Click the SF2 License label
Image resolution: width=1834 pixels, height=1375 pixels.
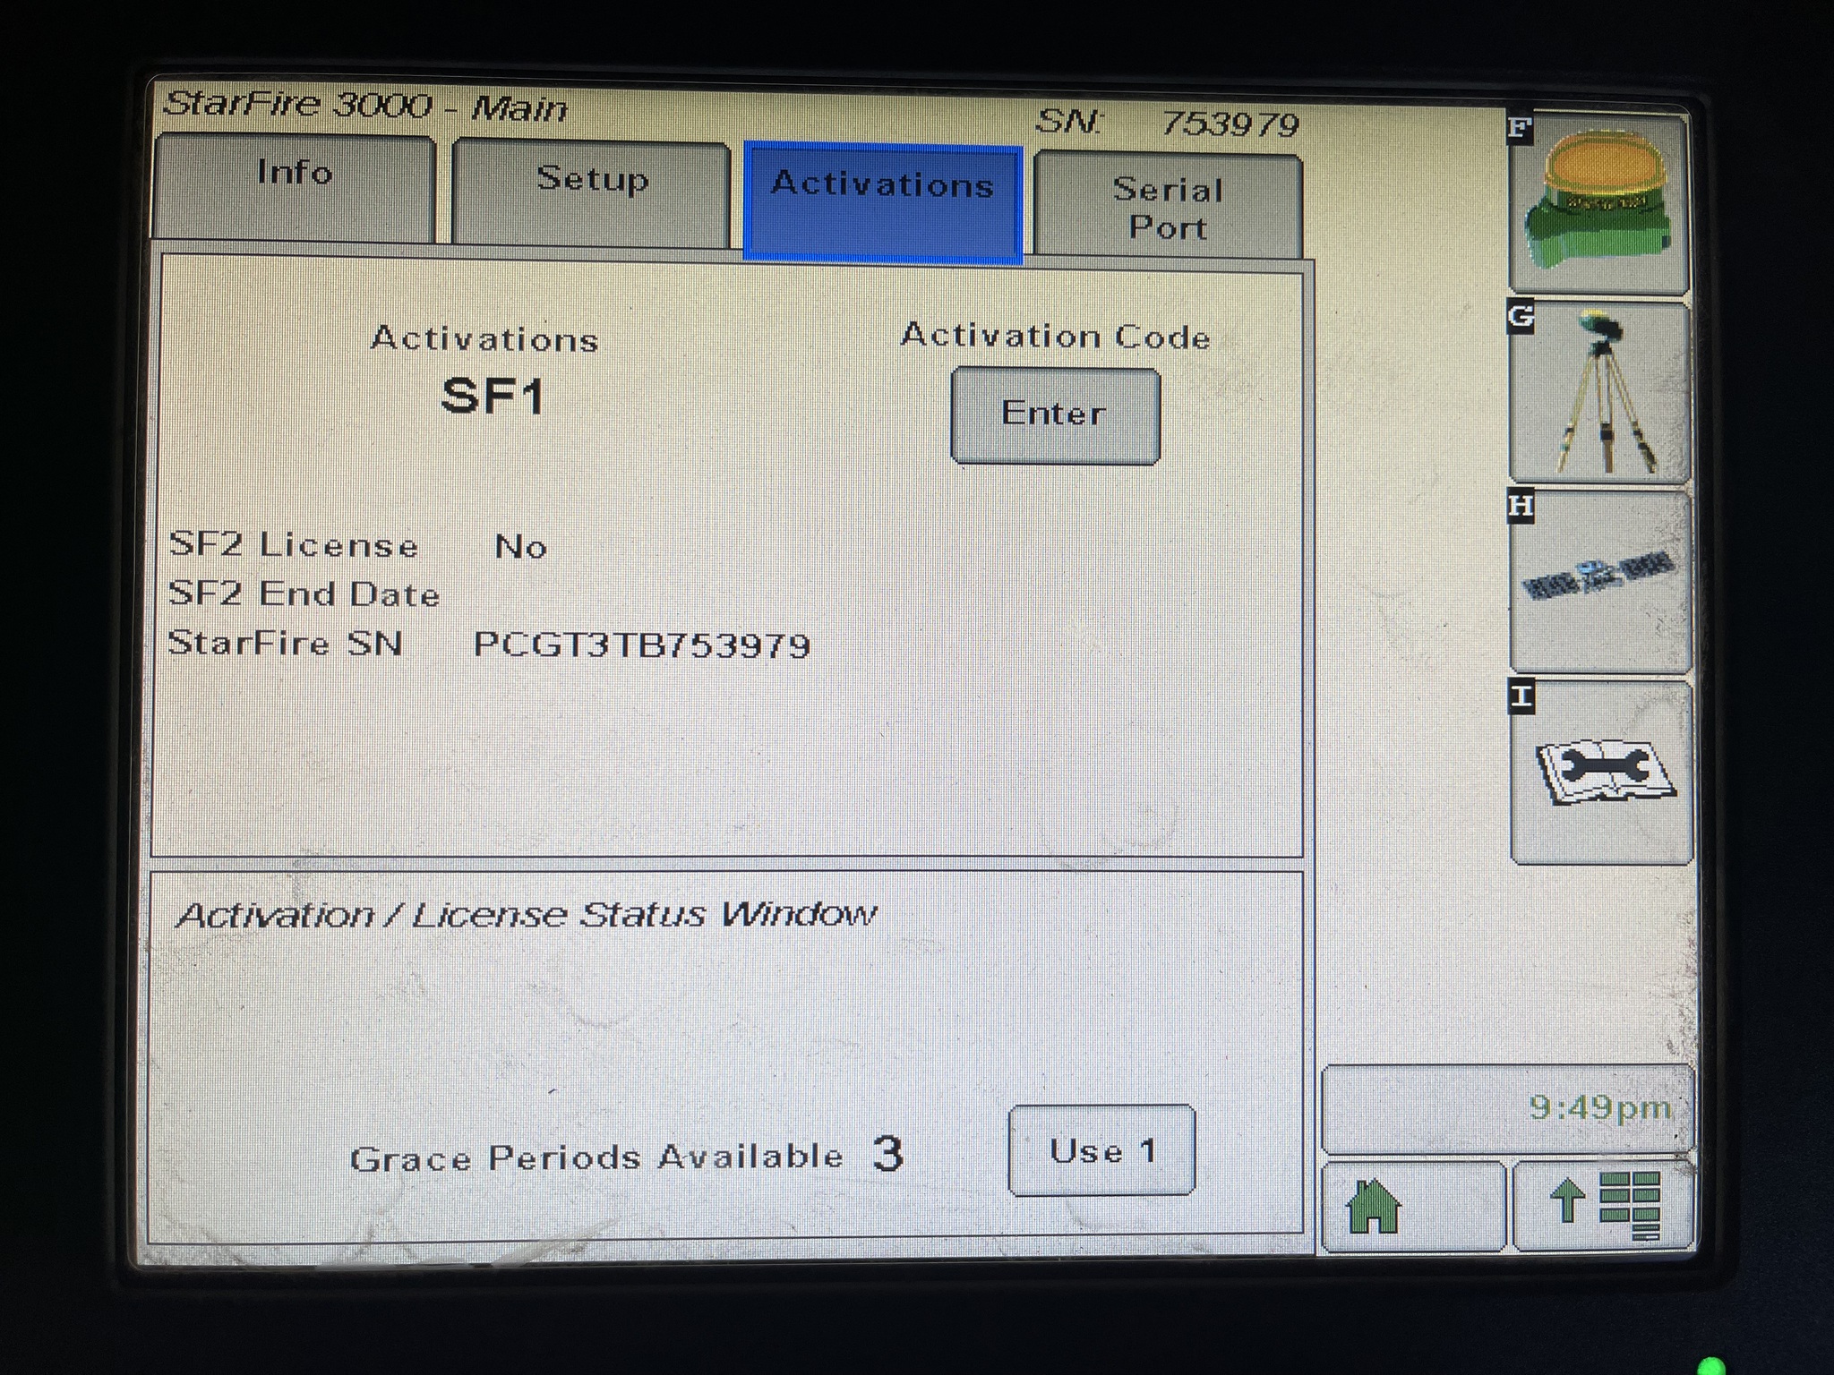294,545
